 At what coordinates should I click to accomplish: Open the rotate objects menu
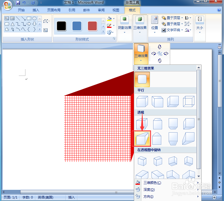(188, 30)
